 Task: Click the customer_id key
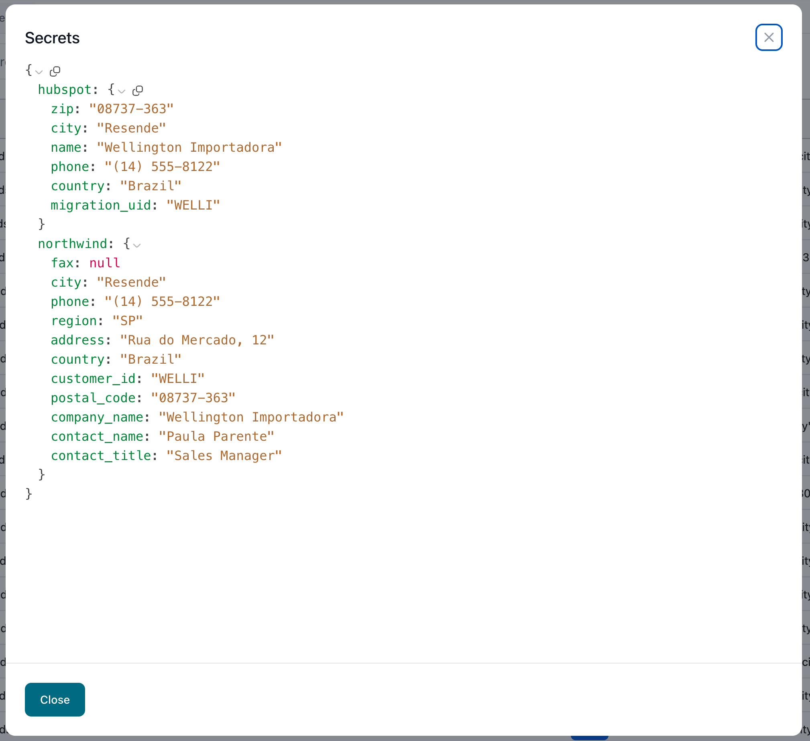coord(93,379)
